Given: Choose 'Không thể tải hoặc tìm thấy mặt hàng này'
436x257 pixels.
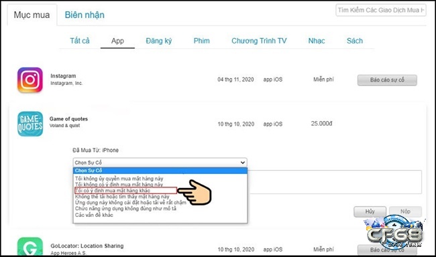Looking at the screenshot, I should click(x=122, y=197).
